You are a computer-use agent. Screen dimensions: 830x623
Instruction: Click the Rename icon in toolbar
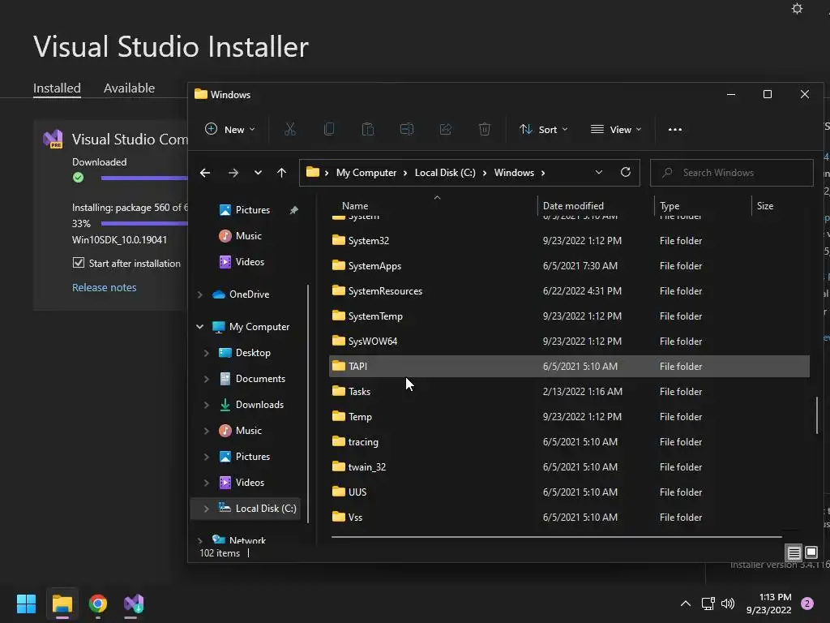pos(407,129)
